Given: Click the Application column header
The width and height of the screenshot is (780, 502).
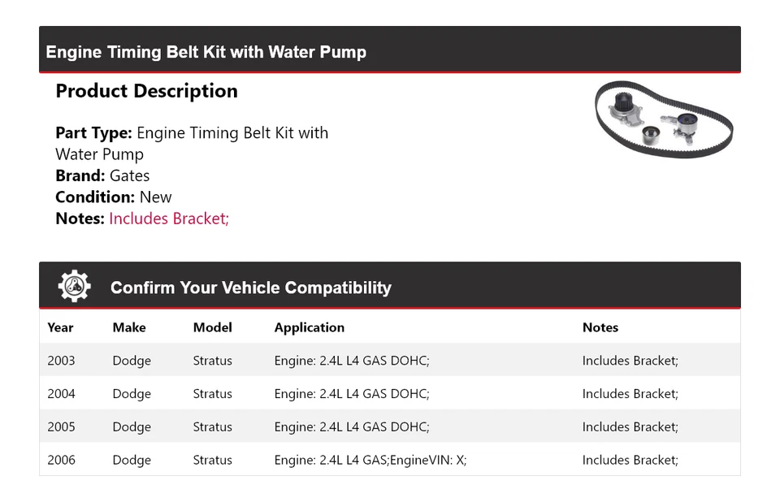Looking at the screenshot, I should point(309,327).
